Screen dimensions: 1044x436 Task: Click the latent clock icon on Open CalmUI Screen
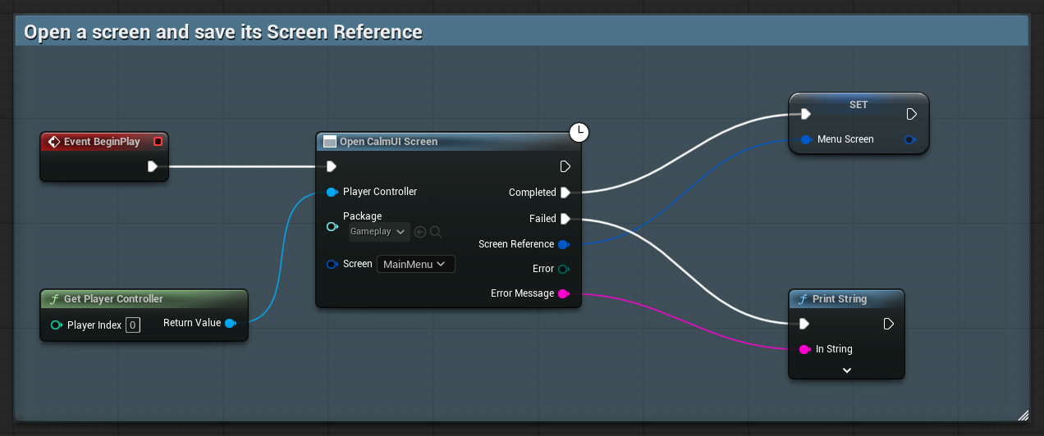579,132
